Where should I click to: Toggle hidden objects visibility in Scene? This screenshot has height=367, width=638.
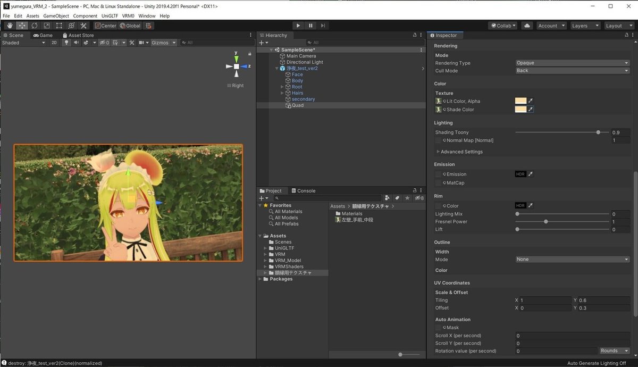tap(104, 43)
